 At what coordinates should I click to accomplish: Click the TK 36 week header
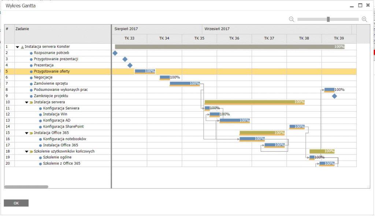[x=234, y=39]
